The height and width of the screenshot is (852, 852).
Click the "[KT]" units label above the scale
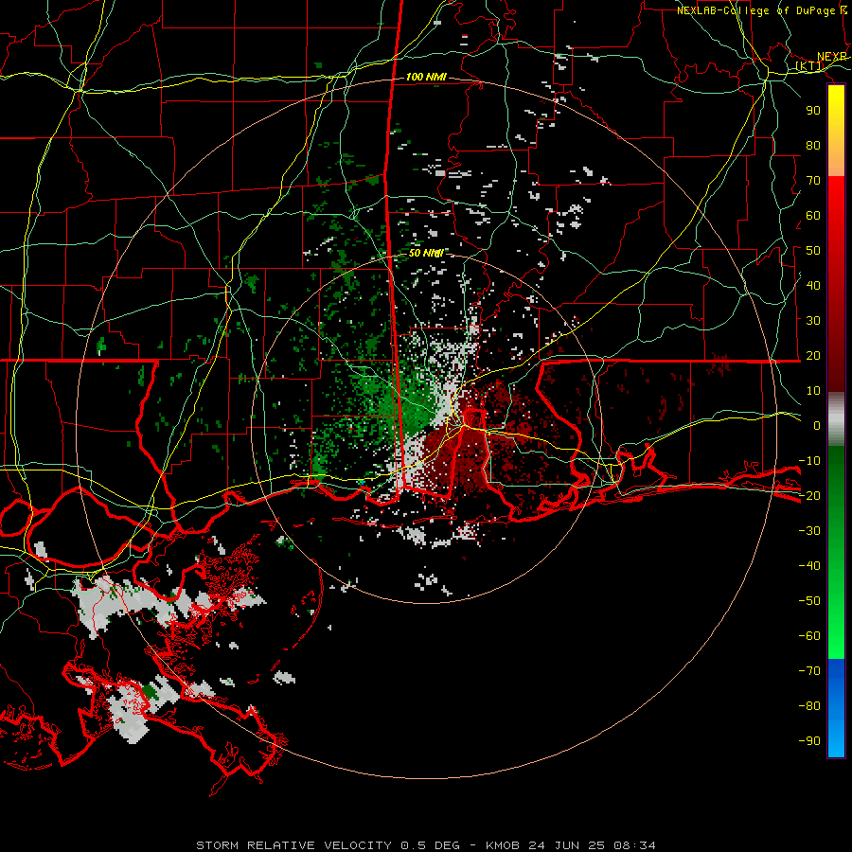coord(809,65)
